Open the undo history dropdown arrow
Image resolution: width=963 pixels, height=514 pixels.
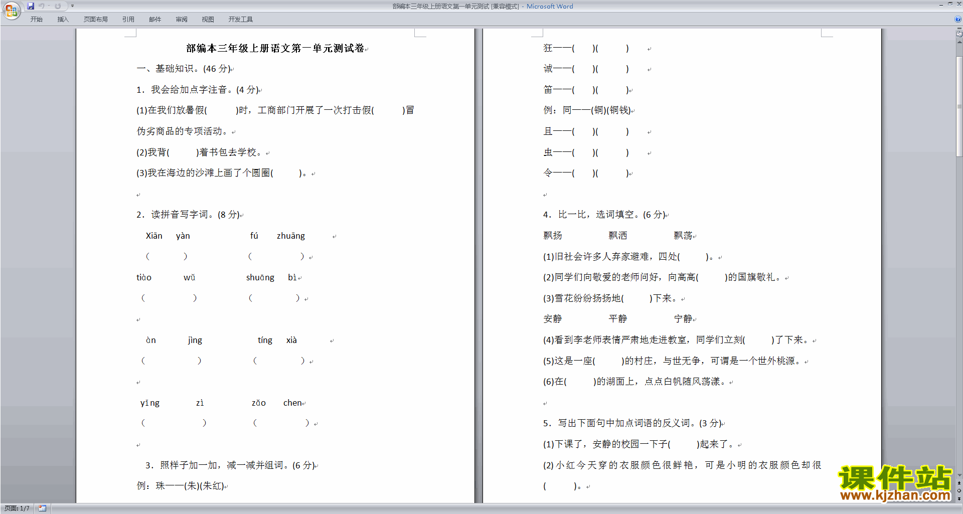pyautogui.click(x=49, y=6)
